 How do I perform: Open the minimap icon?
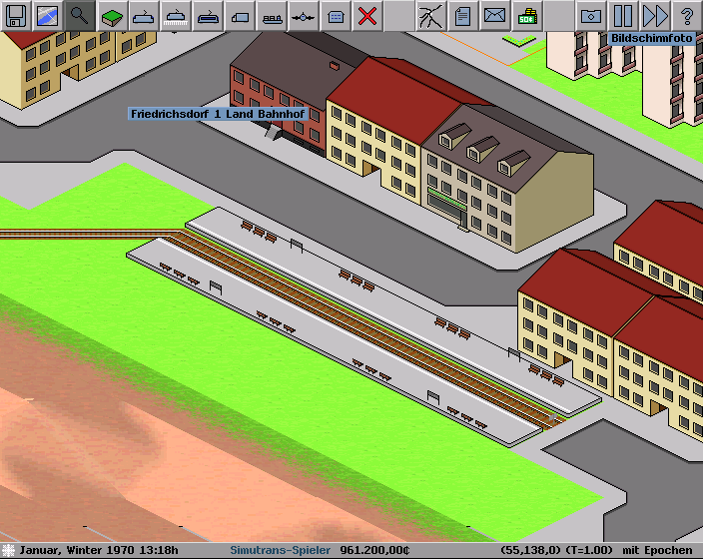click(x=48, y=15)
